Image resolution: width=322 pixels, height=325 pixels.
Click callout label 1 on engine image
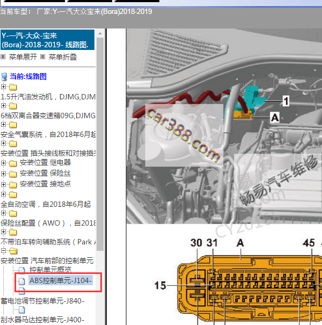click(x=286, y=101)
